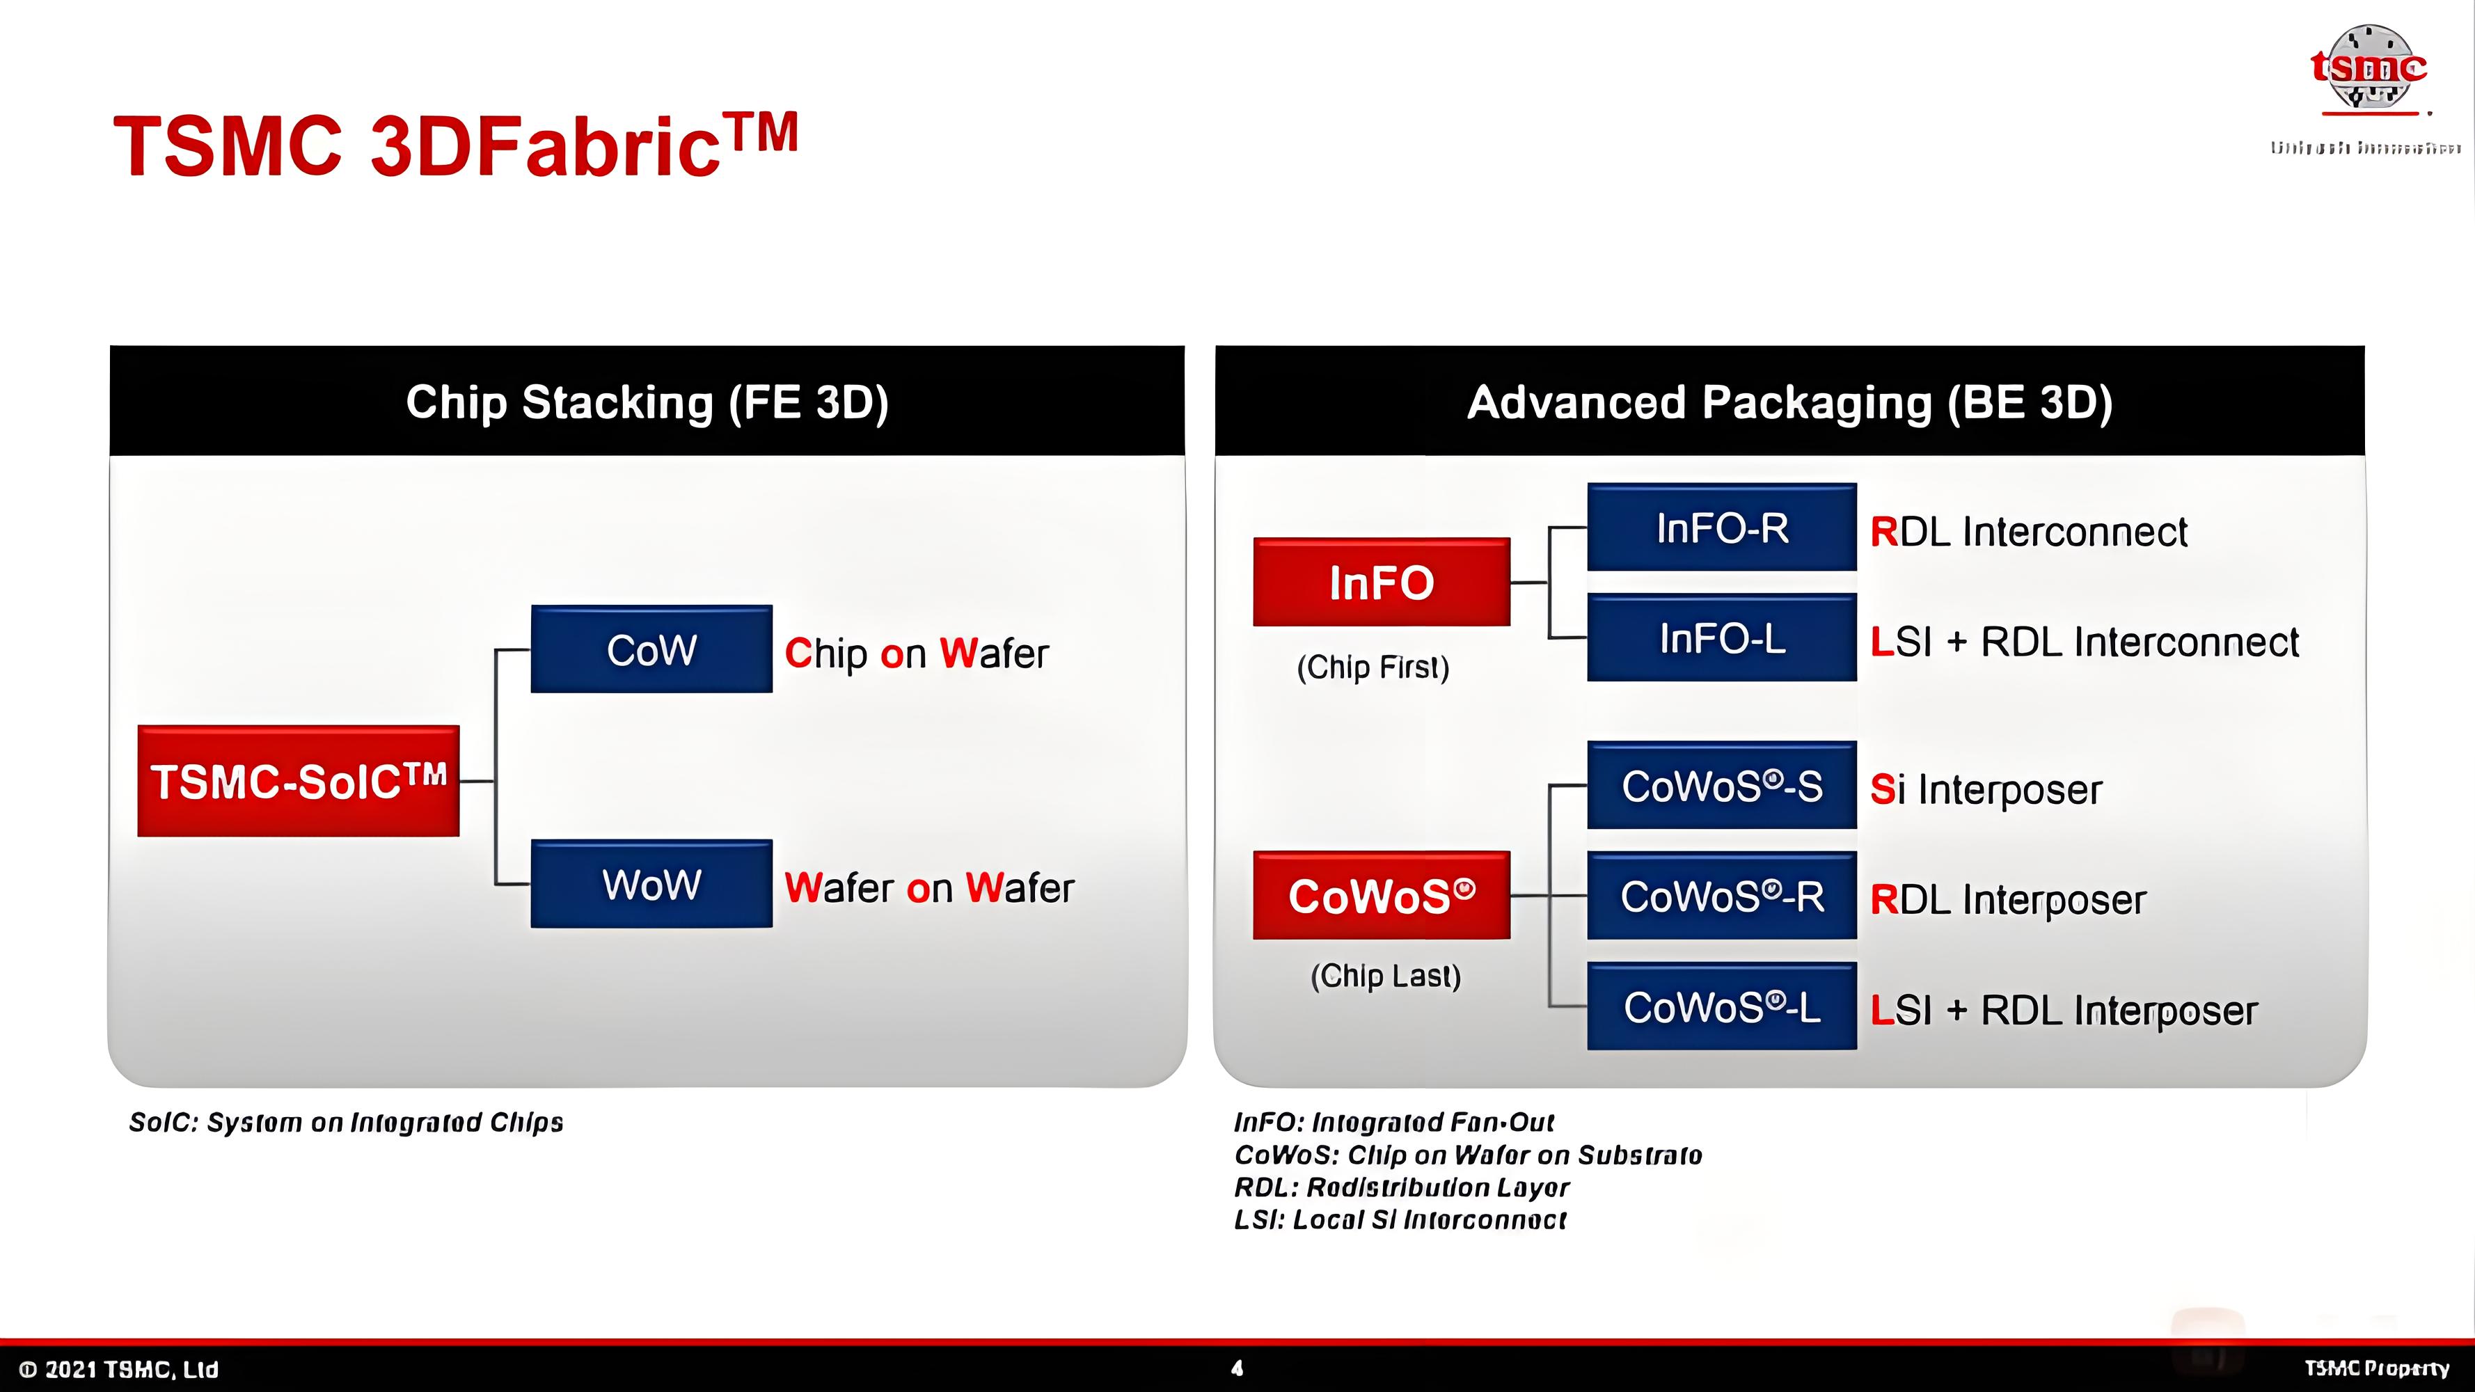Expand the CoWoS®-R branch node
This screenshot has height=1392, width=2475.
click(1718, 896)
